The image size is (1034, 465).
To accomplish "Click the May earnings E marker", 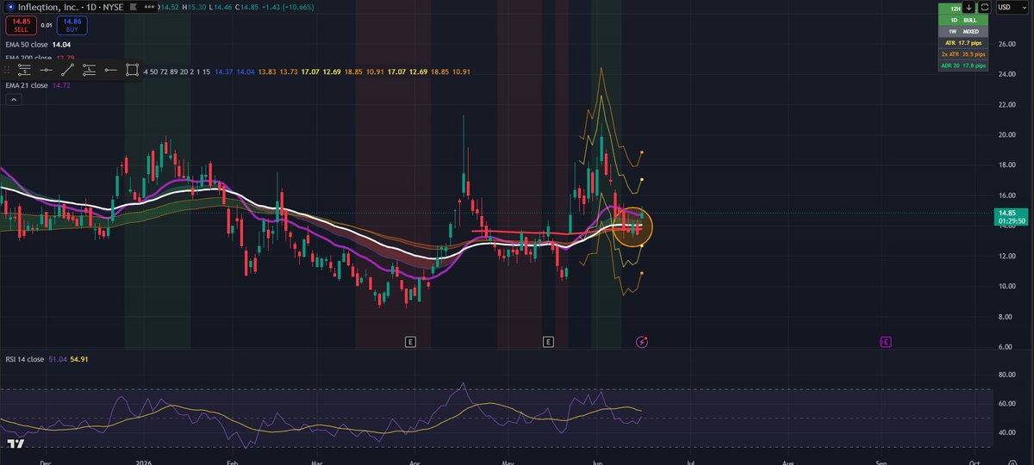I will click(548, 342).
